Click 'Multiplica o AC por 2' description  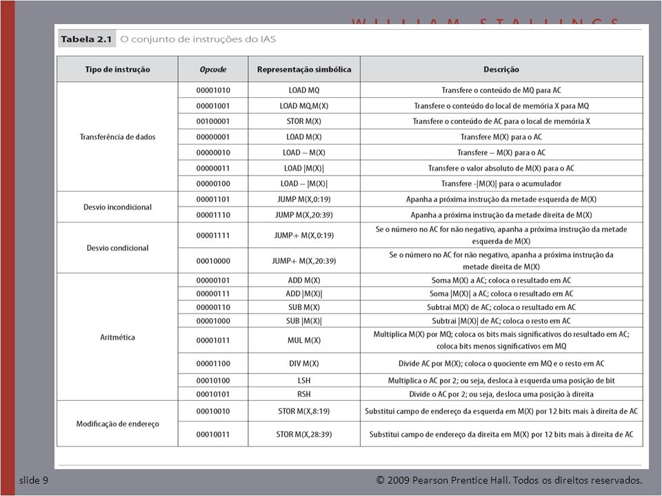(501, 380)
